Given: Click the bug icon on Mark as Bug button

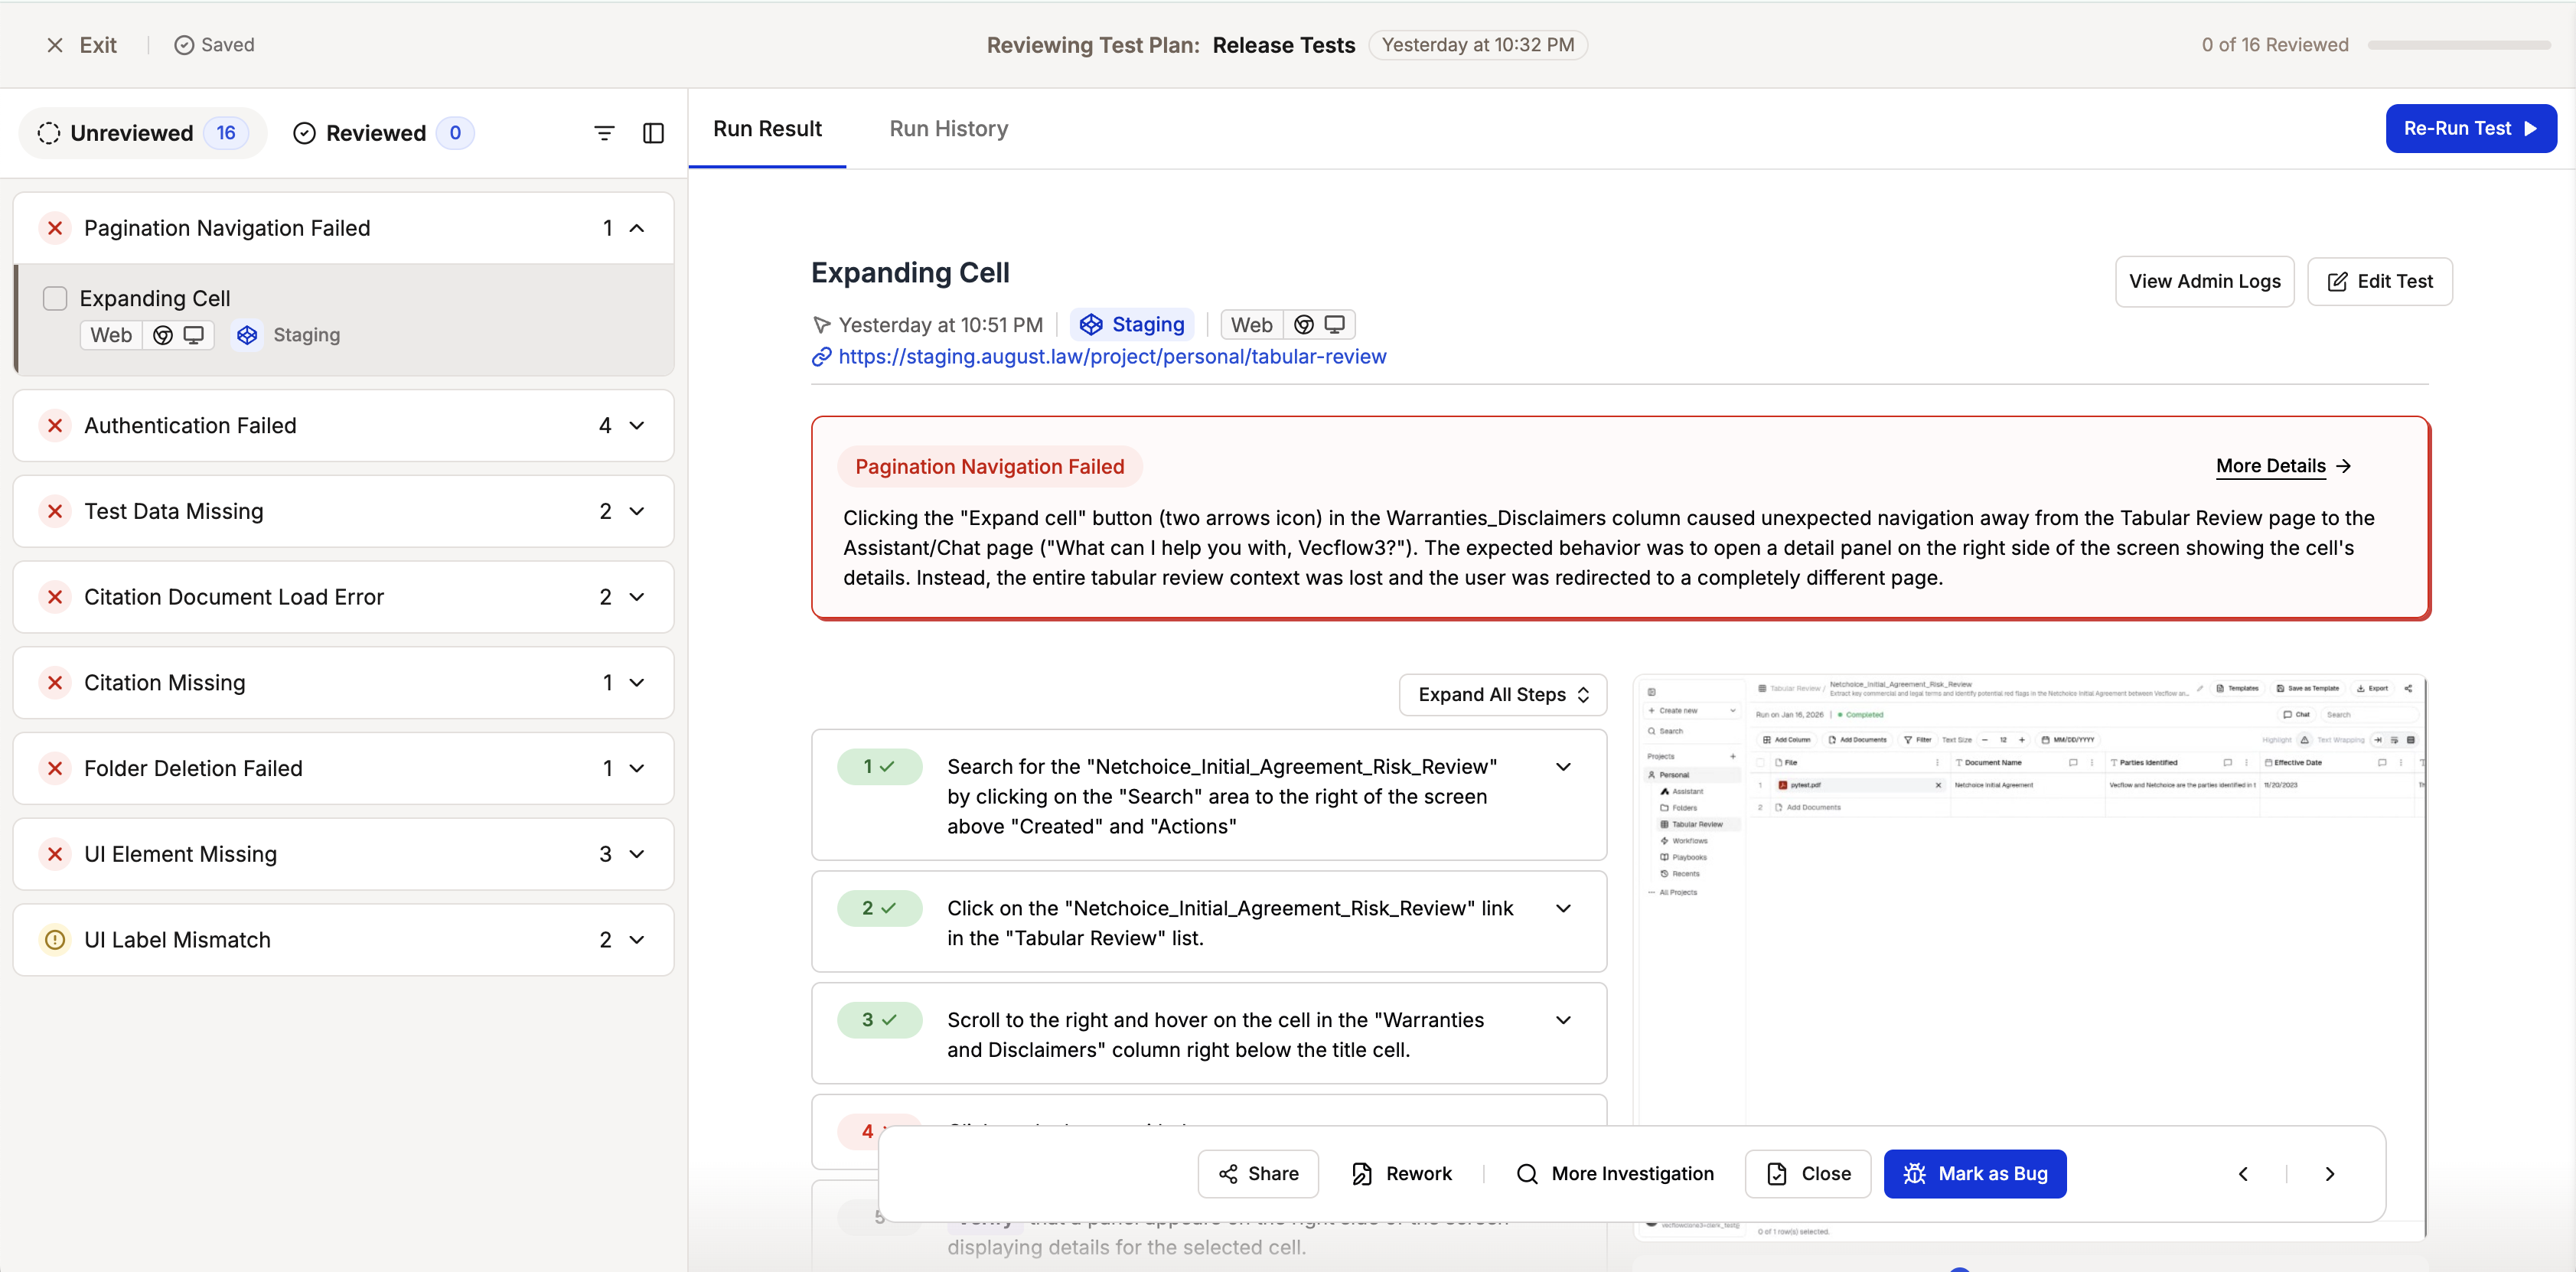Looking at the screenshot, I should [1915, 1173].
